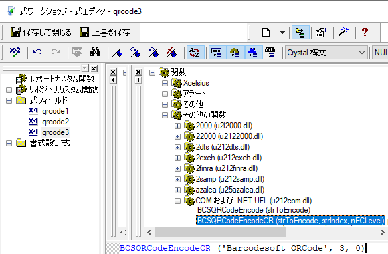Click the COM and .NET UFL gear icon
The image size is (388, 254).
pos(189,201)
